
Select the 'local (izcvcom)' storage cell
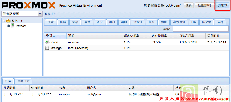[x=78, y=48]
